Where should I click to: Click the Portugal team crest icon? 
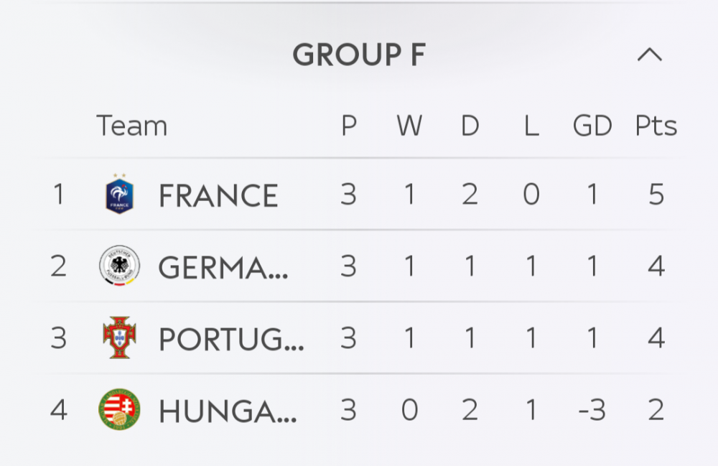click(x=119, y=338)
